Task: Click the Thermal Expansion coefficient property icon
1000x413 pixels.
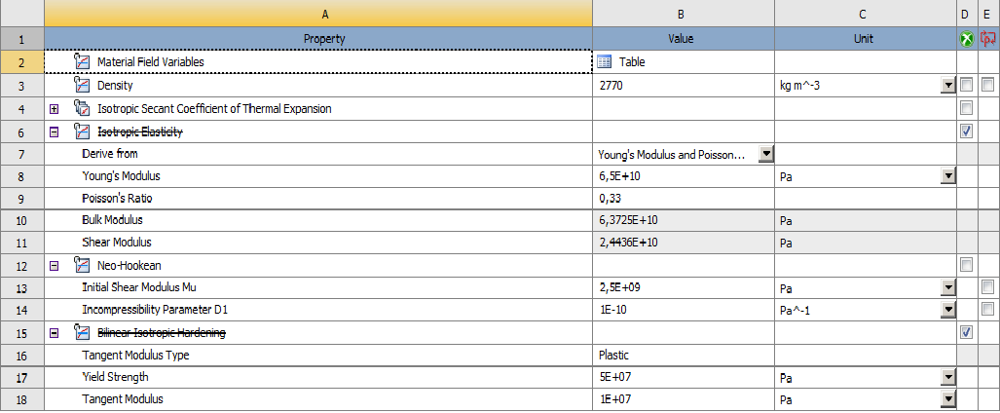Action: click(x=82, y=108)
